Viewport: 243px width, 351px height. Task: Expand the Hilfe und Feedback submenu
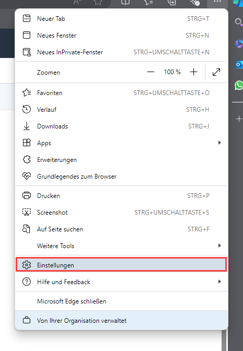click(x=121, y=282)
